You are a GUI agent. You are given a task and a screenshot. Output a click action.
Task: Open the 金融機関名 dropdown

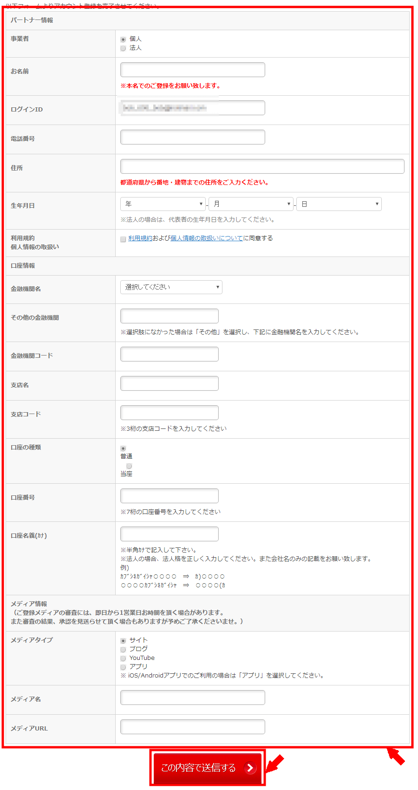171,287
